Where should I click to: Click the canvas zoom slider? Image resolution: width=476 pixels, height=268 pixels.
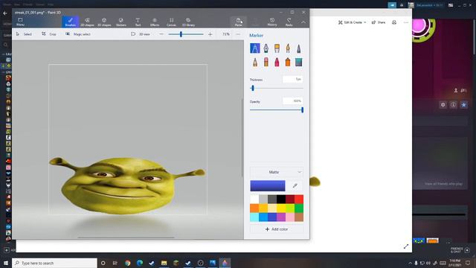pyautogui.click(x=186, y=34)
